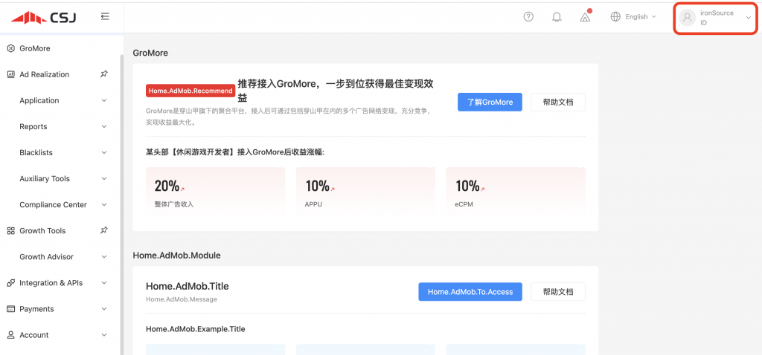This screenshot has width=762, height=355.
Task: Expand the ironSource account menu
Action: 748,18
